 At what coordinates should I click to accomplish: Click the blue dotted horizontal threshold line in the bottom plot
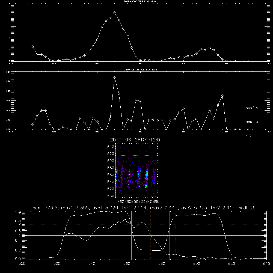144,224
